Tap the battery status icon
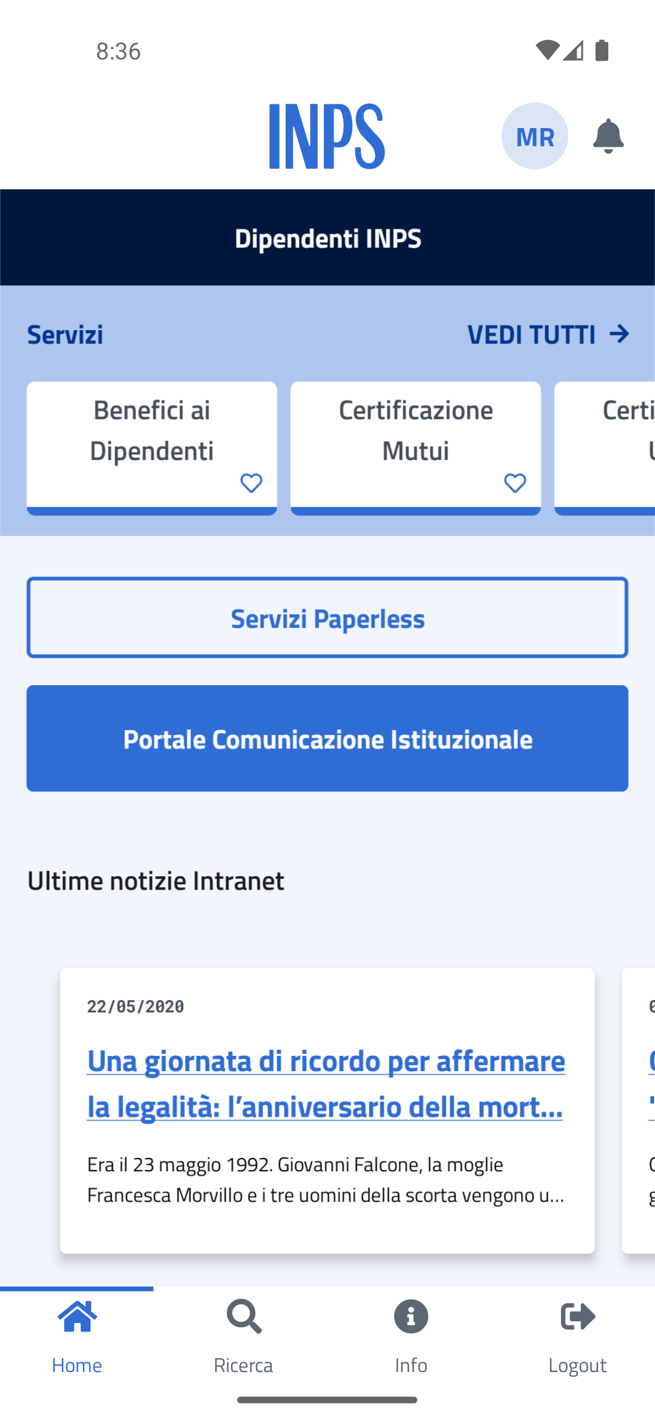This screenshot has width=655, height=1420. click(602, 50)
